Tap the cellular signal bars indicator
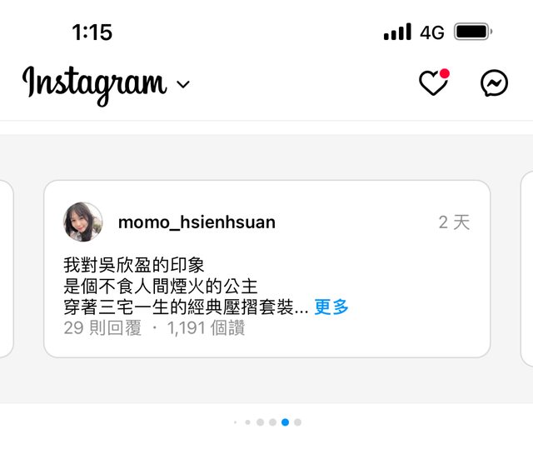 (397, 32)
